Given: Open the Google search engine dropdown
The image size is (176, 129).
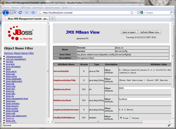Looking at the screenshot, I should (x=142, y=13).
